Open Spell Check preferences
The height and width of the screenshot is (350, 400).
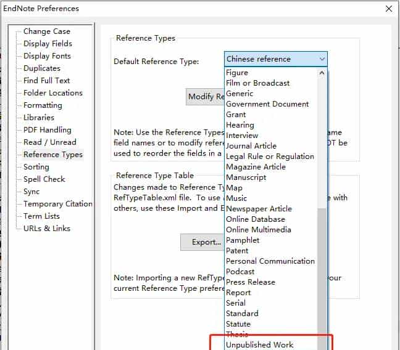click(44, 179)
